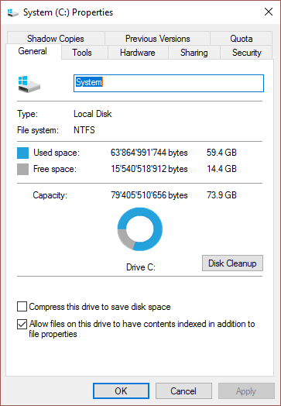281x406 pixels.
Task: Click the gray Free space color square
Action: point(22,170)
